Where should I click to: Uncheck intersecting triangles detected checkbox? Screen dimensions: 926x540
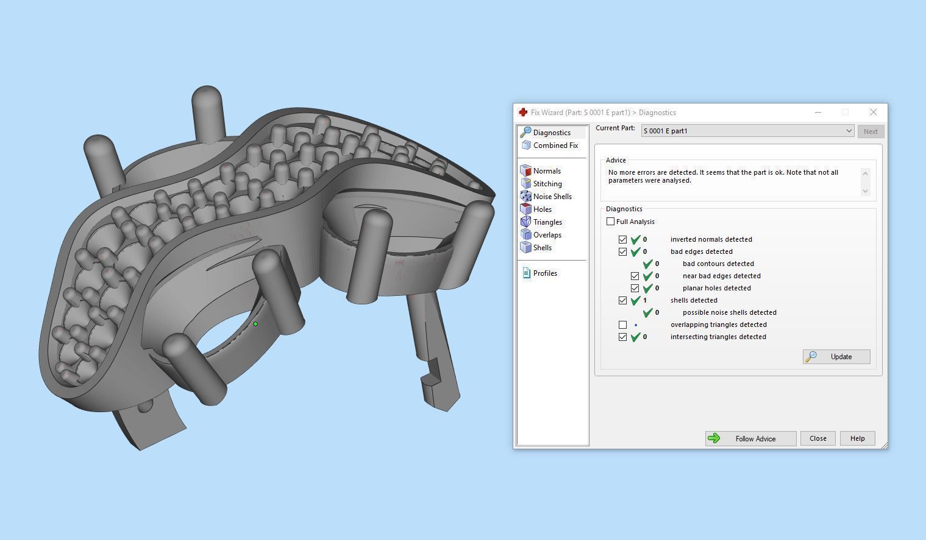coord(622,337)
